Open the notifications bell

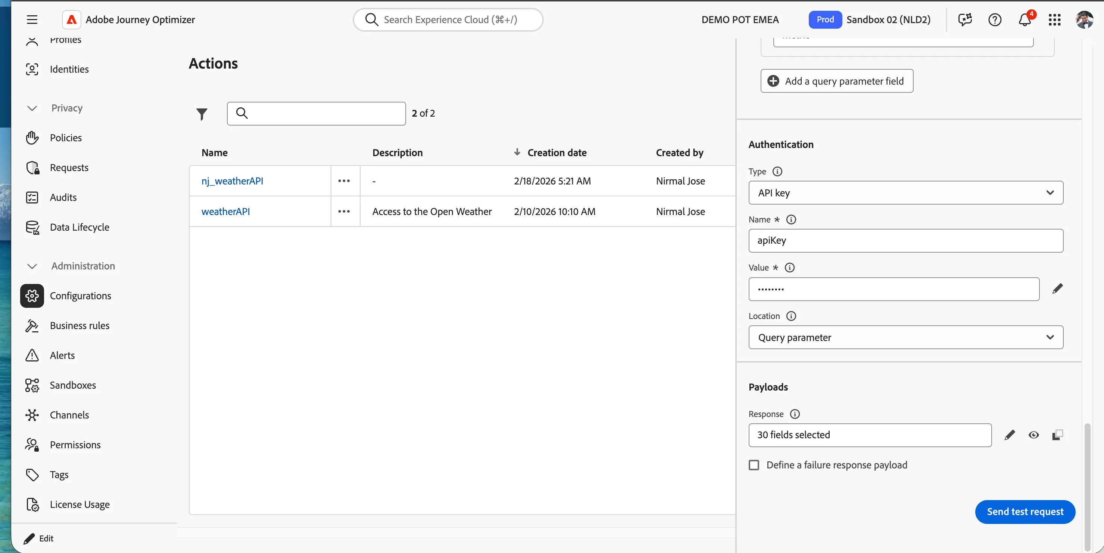1025,20
